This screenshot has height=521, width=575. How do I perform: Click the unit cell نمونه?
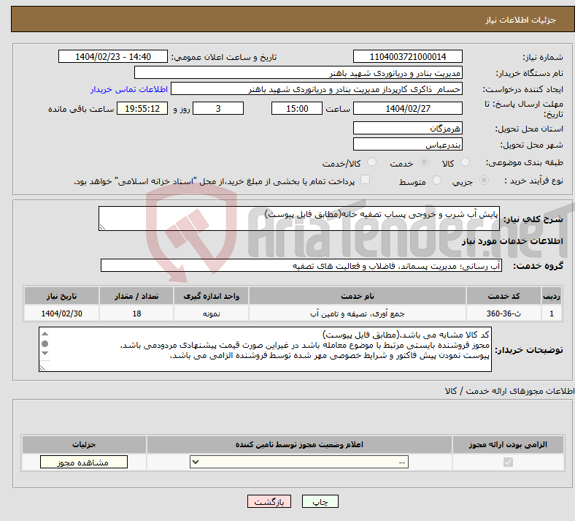coord(211,313)
